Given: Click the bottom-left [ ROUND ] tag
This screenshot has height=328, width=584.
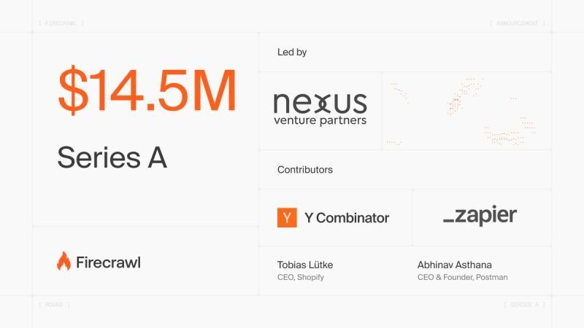Looking at the screenshot, I should (54, 304).
